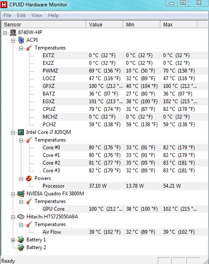Select the CPUZ sensor row

click(x=125, y=109)
